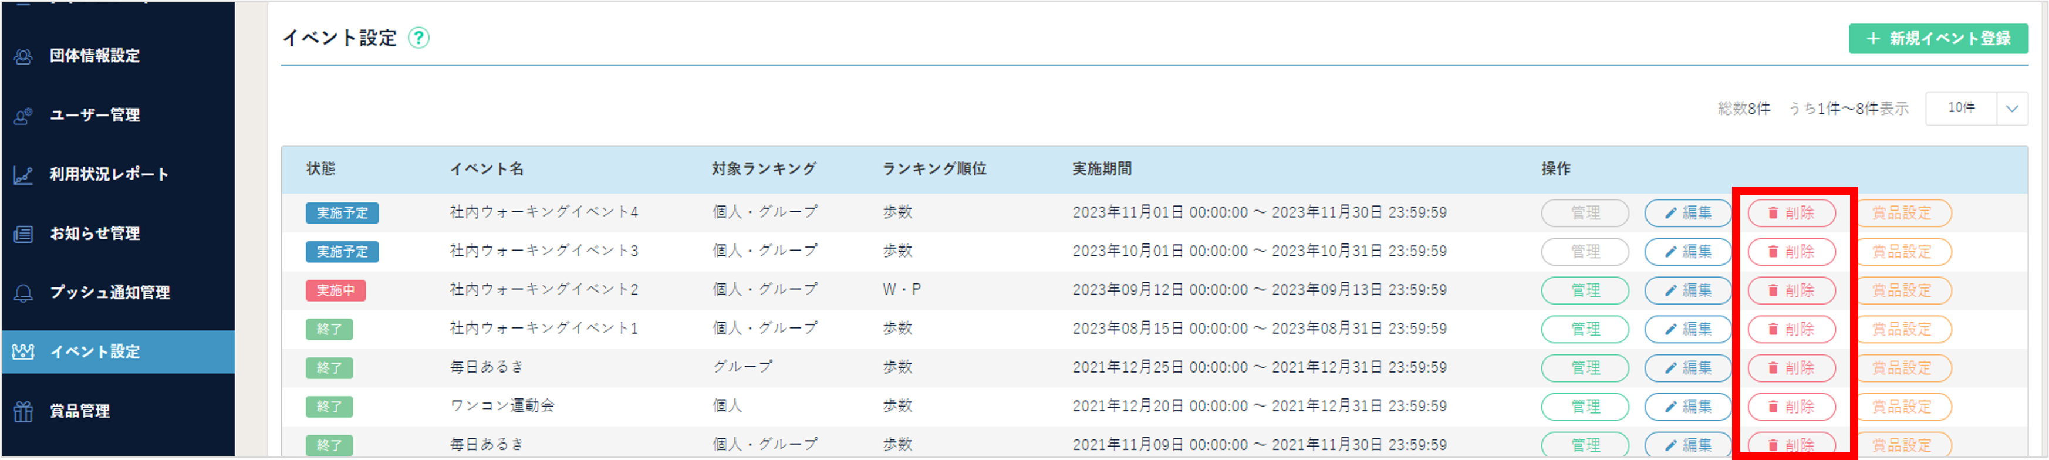
Task: Delete 社内ウォーキングイベント4
Action: [x=1791, y=213]
